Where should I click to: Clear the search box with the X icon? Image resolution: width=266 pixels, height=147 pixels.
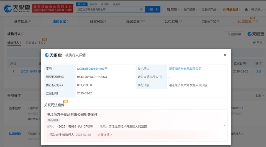141,9
